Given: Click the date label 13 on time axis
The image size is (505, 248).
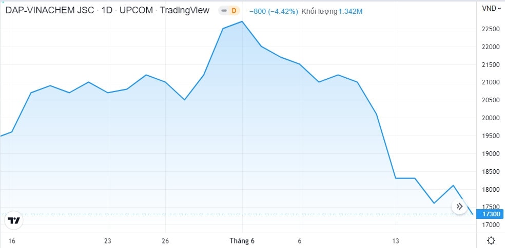Looking at the screenshot, I should coord(395,240).
